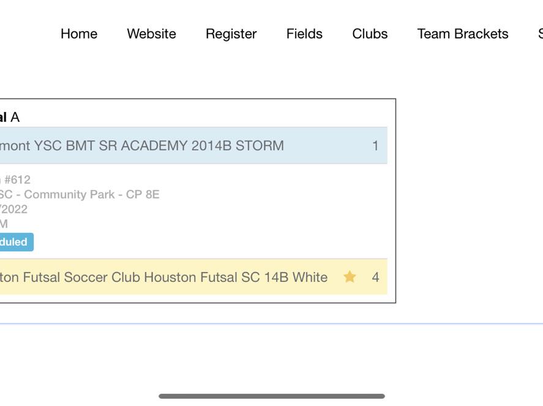Select the Houston Futsal SC 14B White row
This screenshot has width=543, height=406.
(193, 276)
